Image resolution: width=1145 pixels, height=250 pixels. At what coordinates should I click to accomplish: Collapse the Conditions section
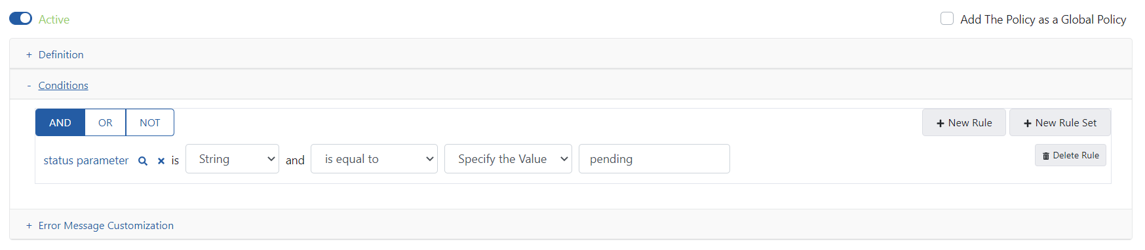63,86
